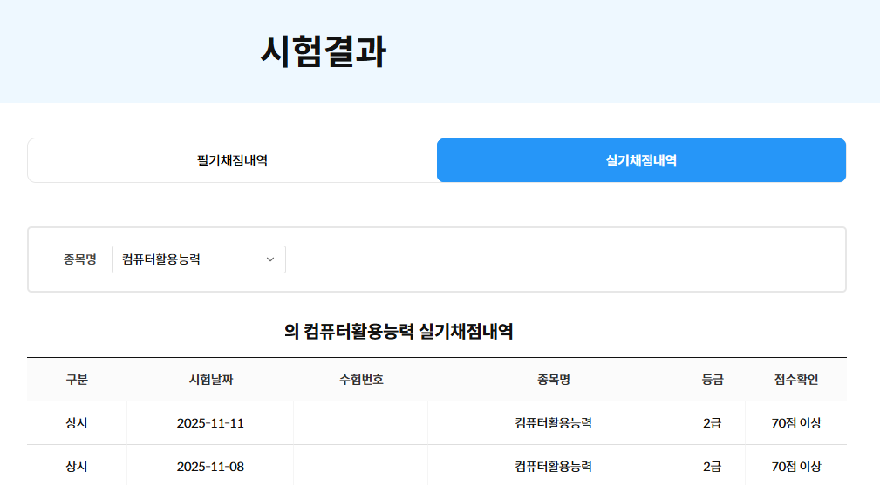The height and width of the screenshot is (485, 880).
Task: Click the chevron arrow in the 종목명 combo box
Action: click(269, 259)
